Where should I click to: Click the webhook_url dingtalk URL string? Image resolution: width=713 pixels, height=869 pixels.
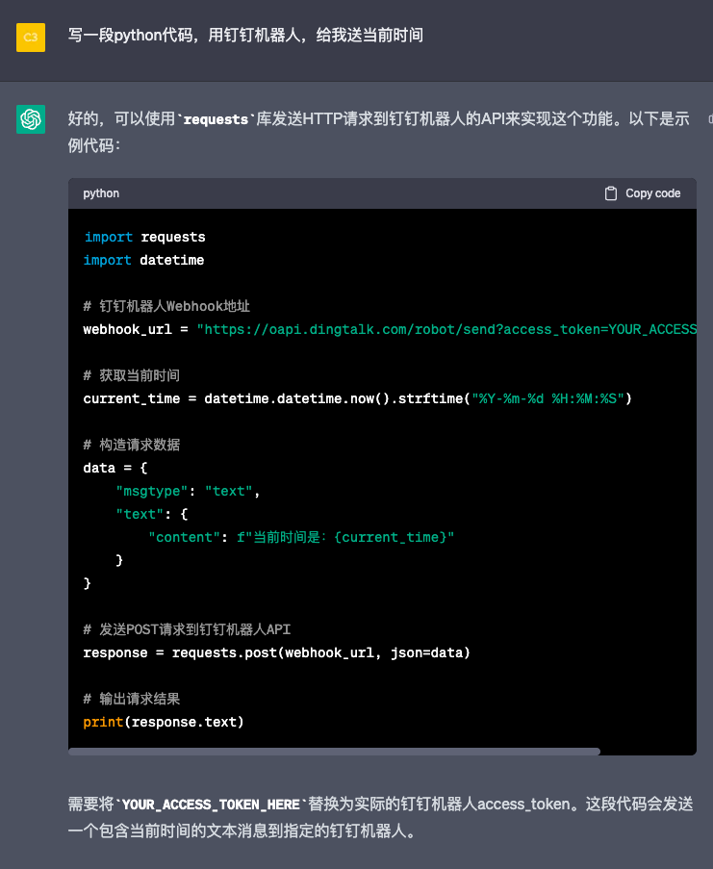click(x=446, y=329)
